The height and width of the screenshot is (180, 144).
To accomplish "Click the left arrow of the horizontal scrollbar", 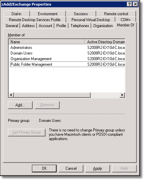I will coord(11,95).
